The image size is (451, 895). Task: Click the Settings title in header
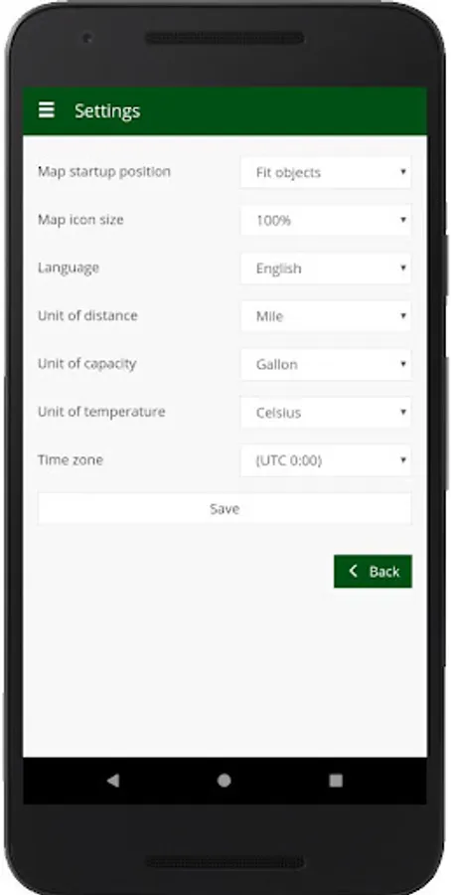(x=107, y=110)
